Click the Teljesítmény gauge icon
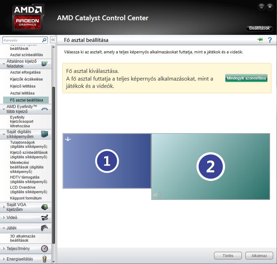Screen dimensions: 277x264 coord(45,249)
